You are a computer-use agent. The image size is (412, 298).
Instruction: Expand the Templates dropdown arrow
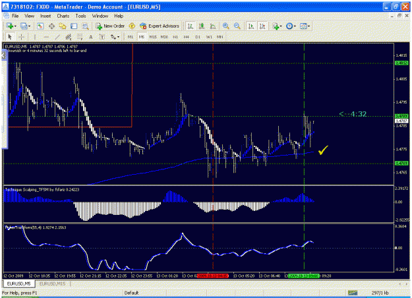[309, 26]
